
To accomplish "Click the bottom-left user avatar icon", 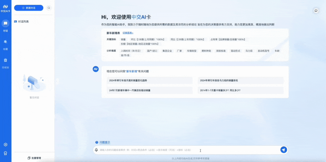I will (5, 153).
